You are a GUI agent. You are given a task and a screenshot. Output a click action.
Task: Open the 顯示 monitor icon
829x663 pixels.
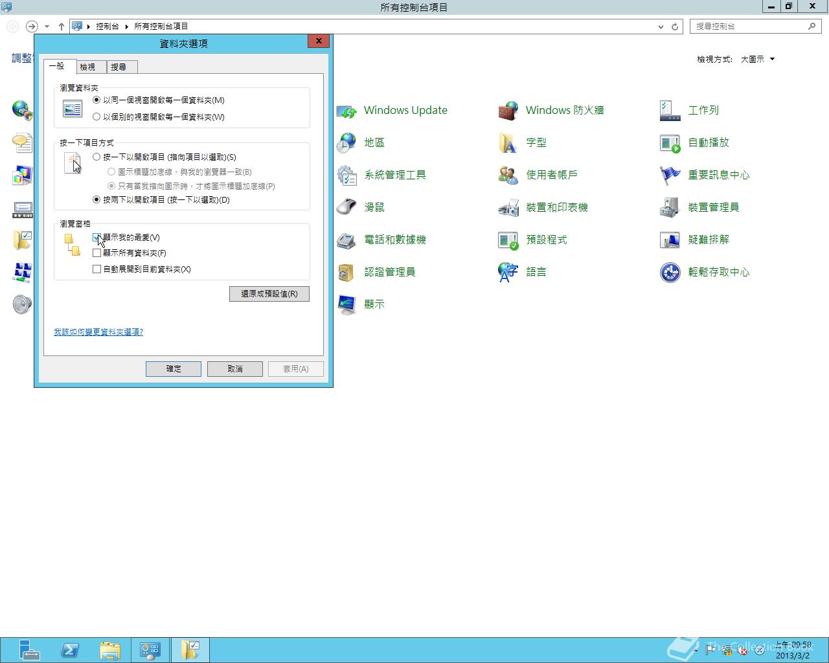pos(346,305)
